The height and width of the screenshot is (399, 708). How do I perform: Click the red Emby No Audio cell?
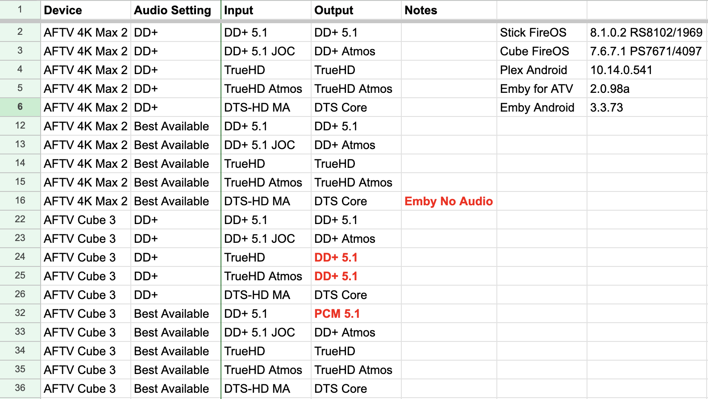click(x=449, y=201)
